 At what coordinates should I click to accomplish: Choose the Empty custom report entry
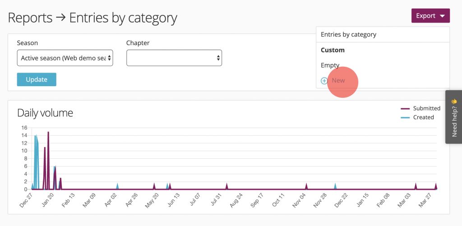tap(330, 65)
